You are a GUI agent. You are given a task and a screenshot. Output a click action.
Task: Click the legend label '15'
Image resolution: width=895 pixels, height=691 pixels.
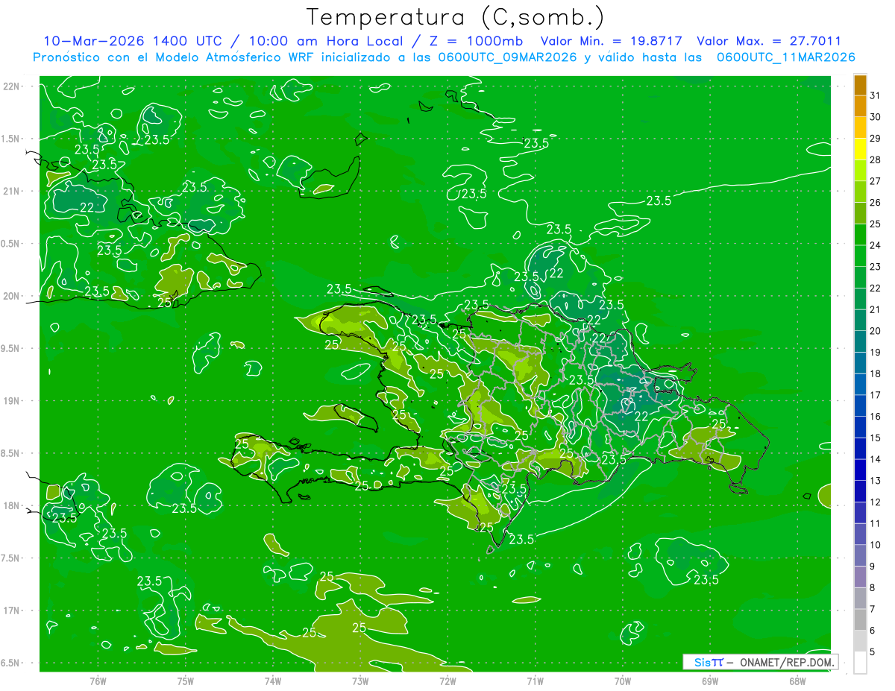(x=876, y=438)
